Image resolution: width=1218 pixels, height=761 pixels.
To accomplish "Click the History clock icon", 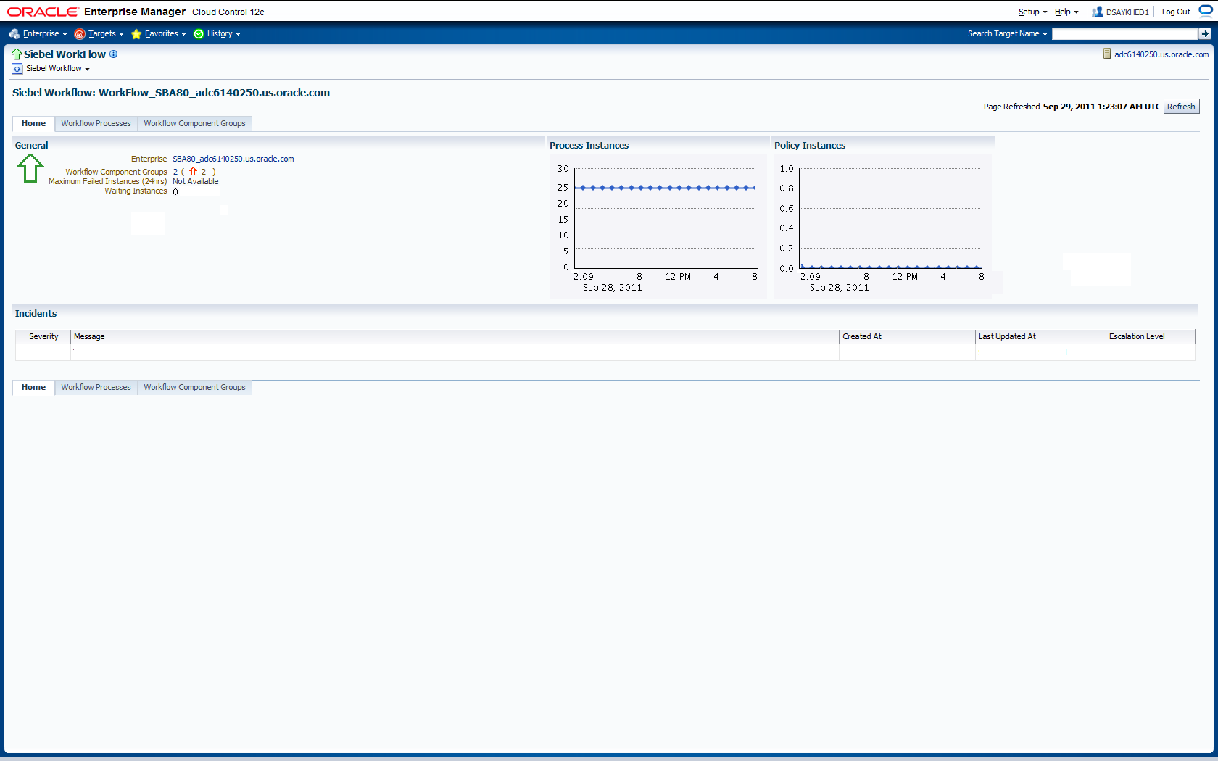I will (x=199, y=34).
